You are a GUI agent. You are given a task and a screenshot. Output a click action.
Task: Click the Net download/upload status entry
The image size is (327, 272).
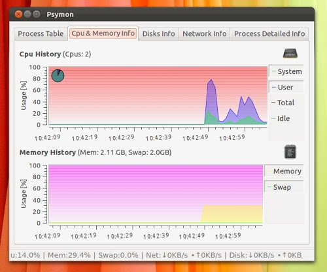coord(184,255)
